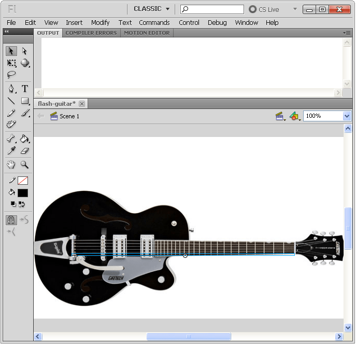Collapse the Tools panel with double arrows

(7, 31)
